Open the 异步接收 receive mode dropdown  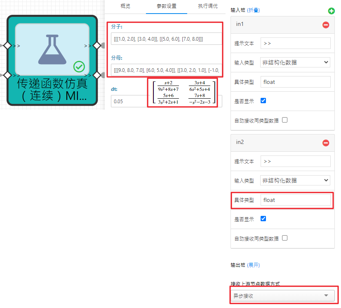point(284,296)
